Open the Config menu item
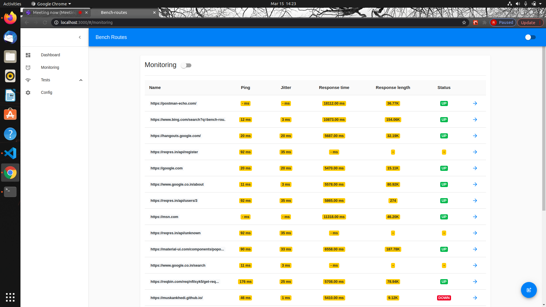This screenshot has width=546, height=307. tap(54, 92)
